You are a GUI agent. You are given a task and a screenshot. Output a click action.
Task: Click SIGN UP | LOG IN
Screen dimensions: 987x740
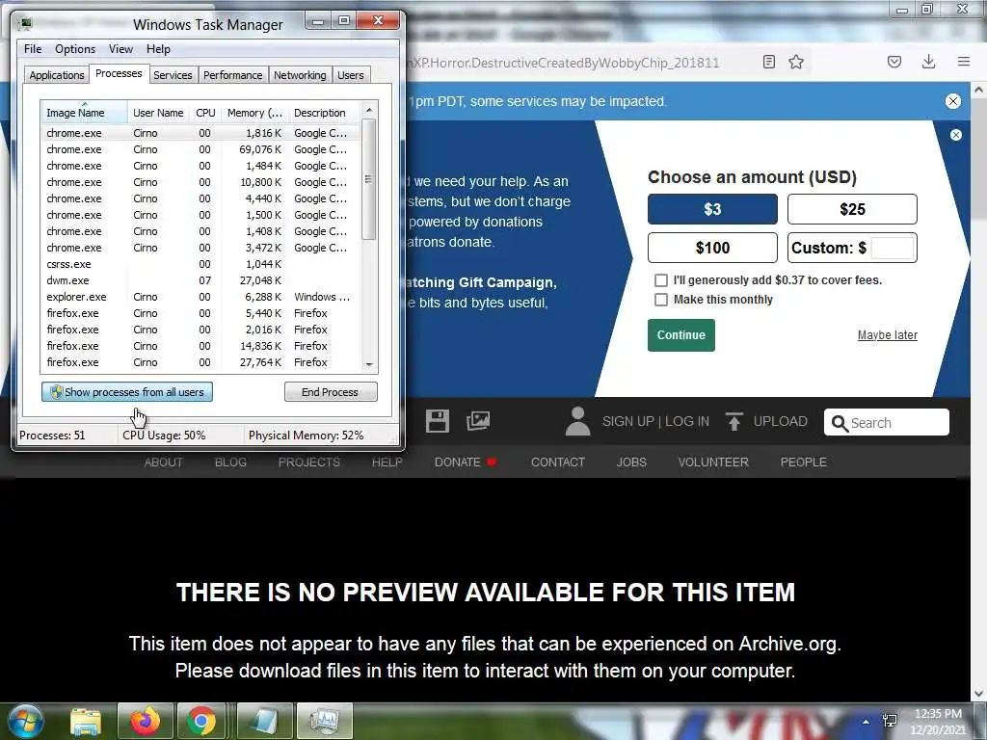(655, 421)
